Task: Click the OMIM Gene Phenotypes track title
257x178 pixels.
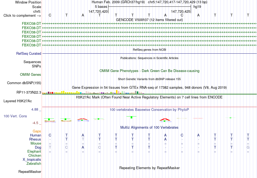Action: coord(149,71)
